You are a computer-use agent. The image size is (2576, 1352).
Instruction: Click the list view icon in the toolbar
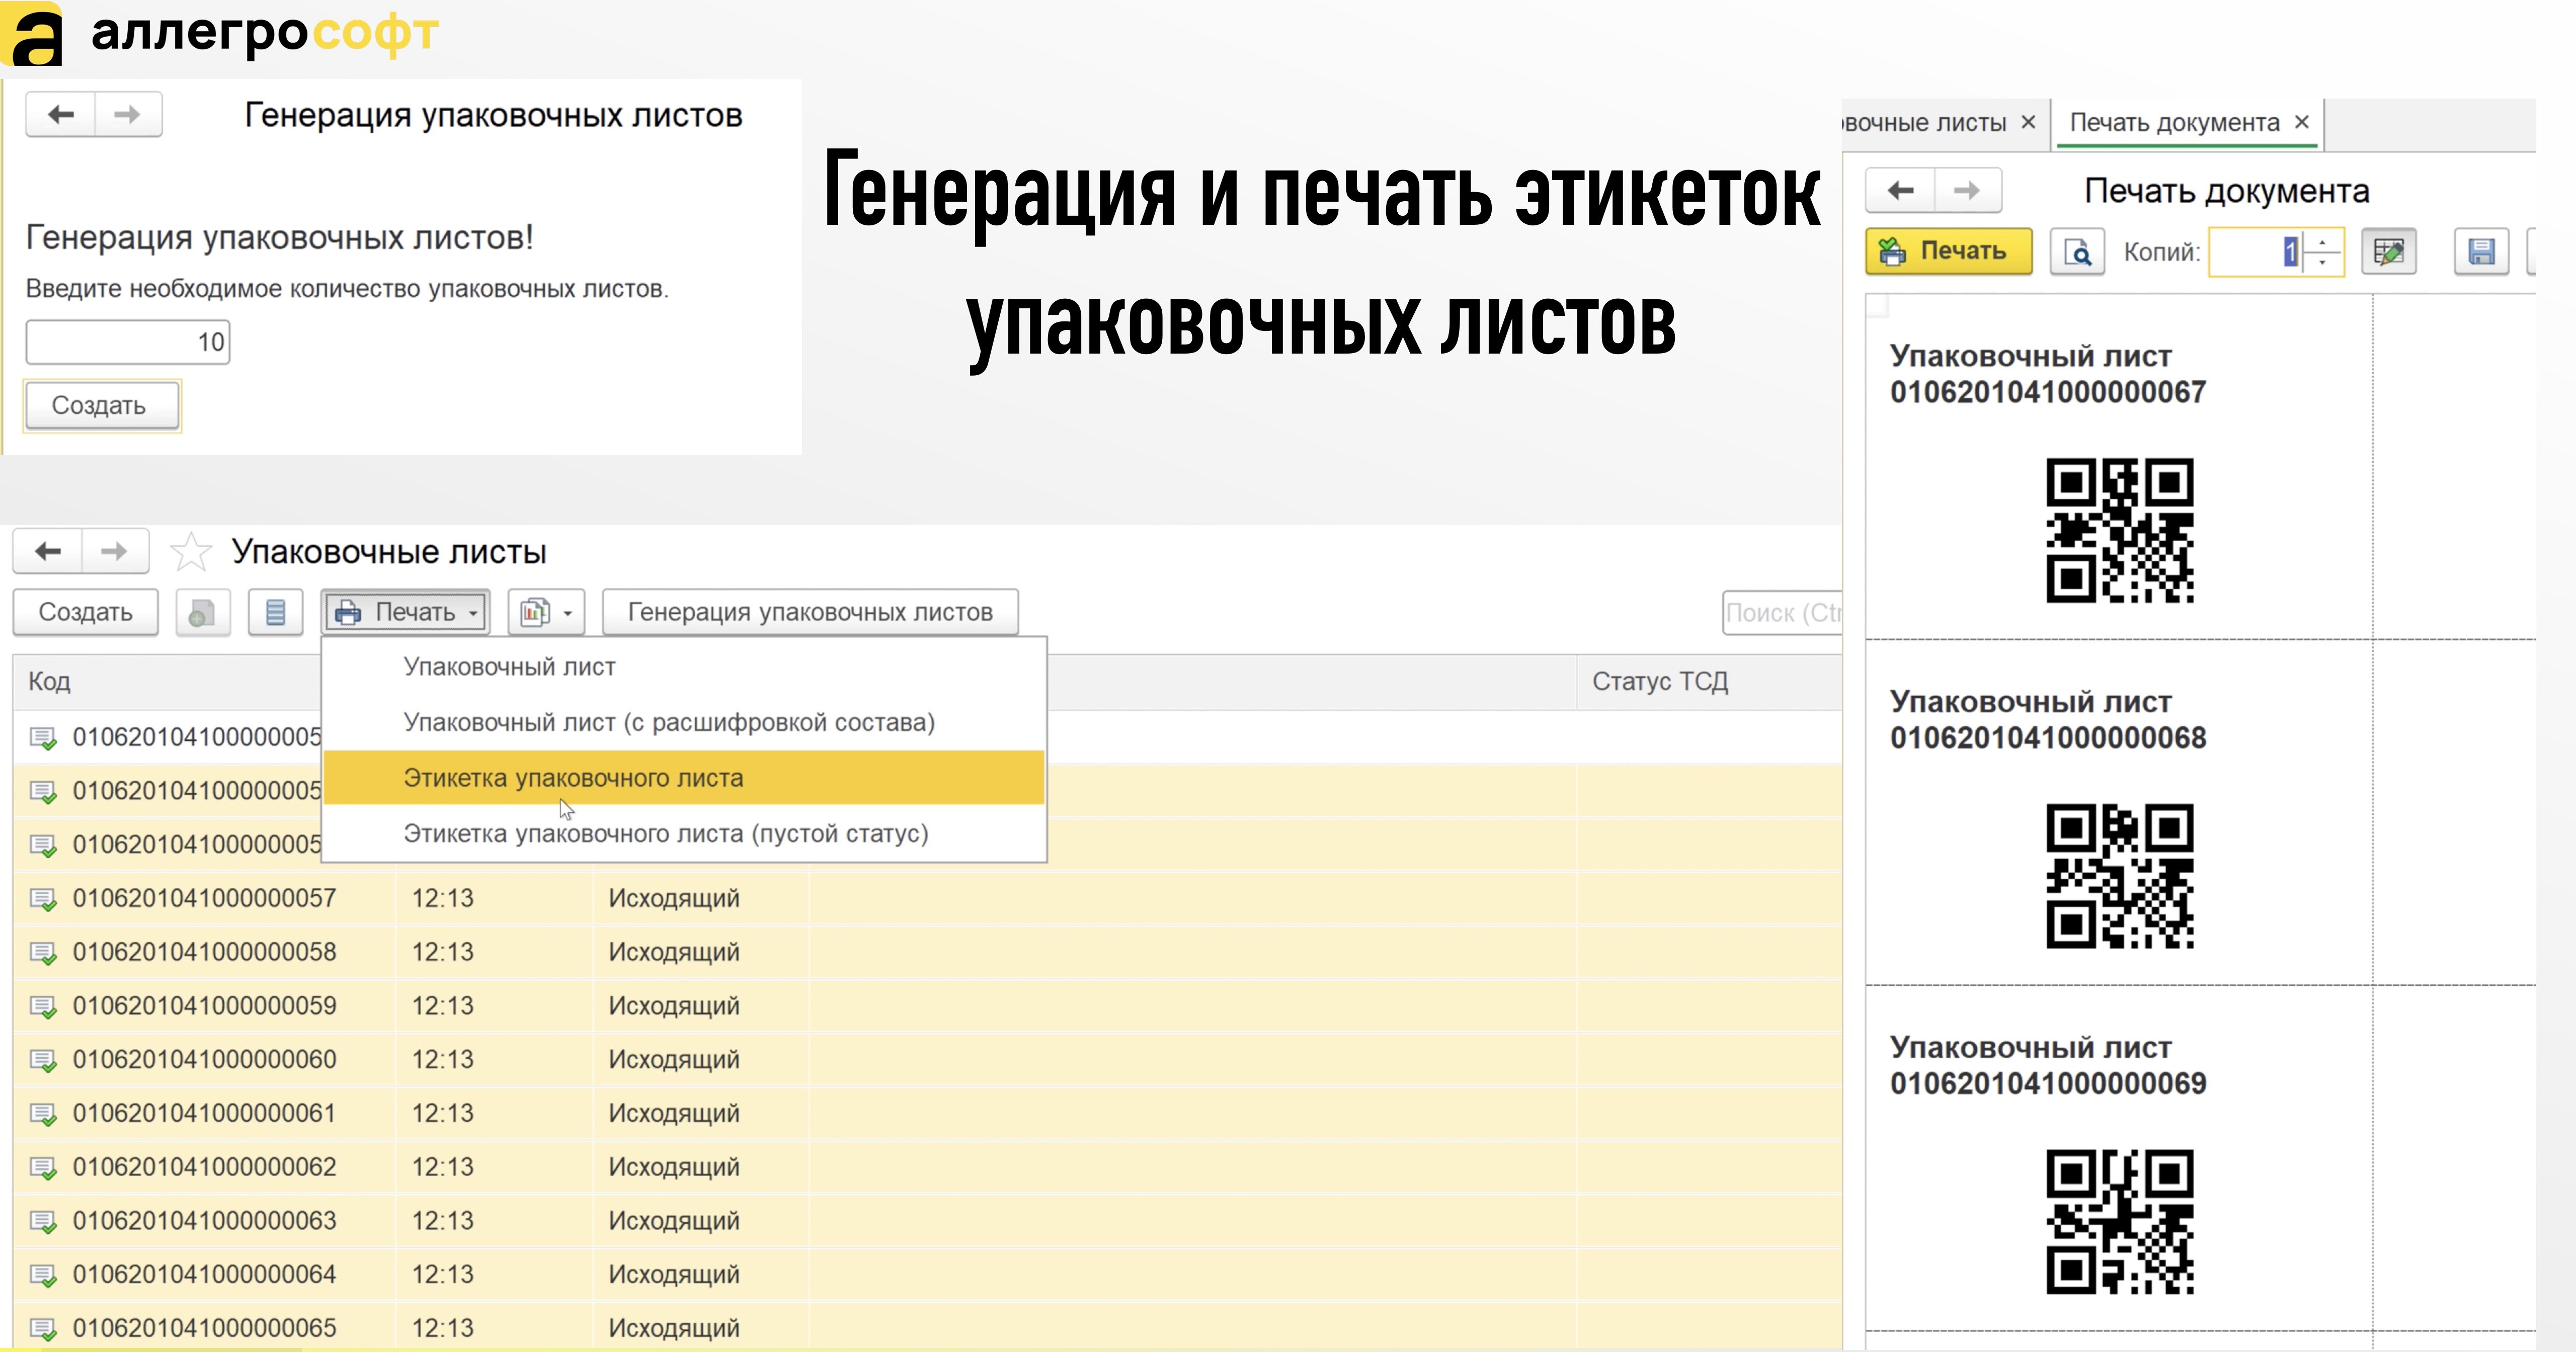click(275, 612)
